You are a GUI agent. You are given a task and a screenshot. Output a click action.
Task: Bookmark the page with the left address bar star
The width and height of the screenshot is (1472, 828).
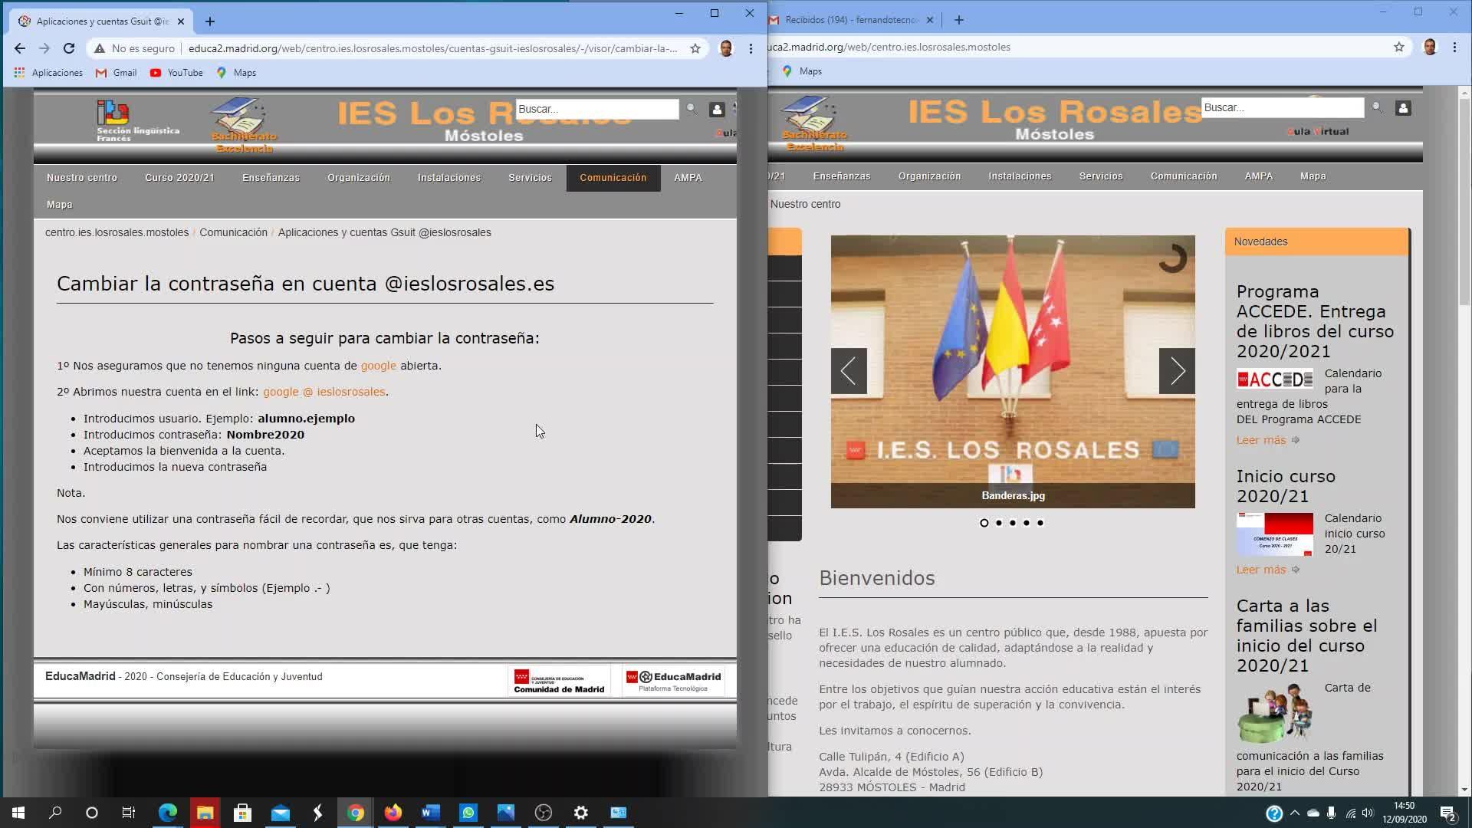(695, 48)
